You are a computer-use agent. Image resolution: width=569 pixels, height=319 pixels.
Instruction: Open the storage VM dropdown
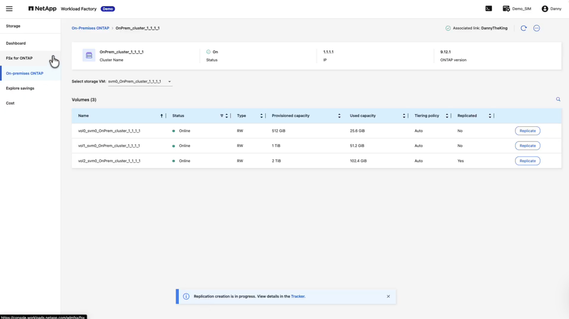pos(140,81)
